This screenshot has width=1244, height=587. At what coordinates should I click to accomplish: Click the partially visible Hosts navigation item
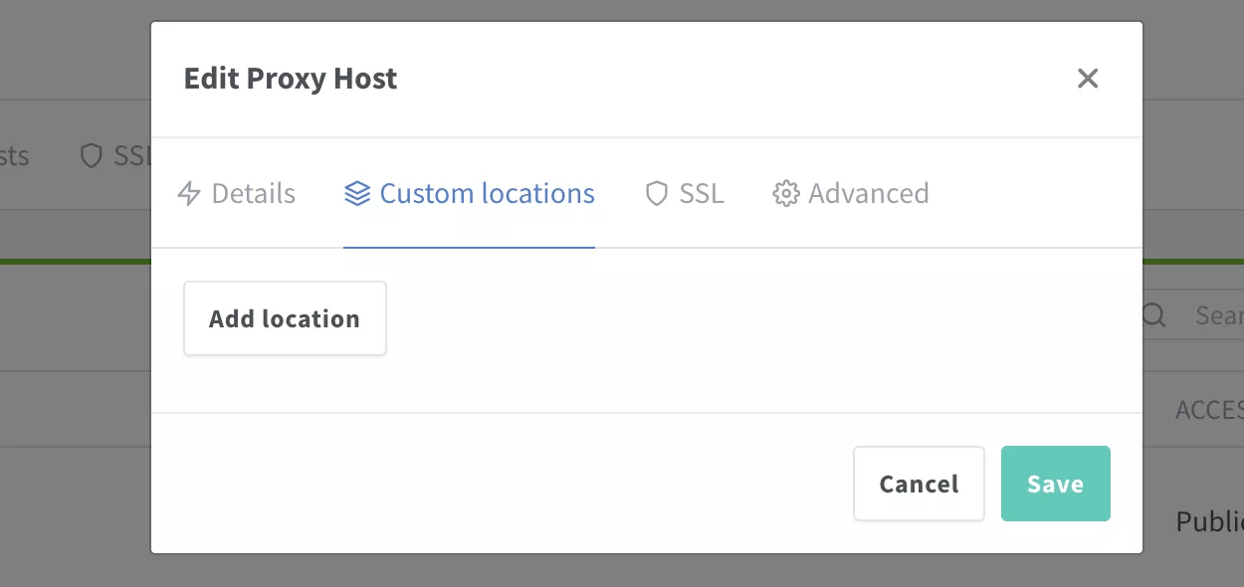coord(15,156)
